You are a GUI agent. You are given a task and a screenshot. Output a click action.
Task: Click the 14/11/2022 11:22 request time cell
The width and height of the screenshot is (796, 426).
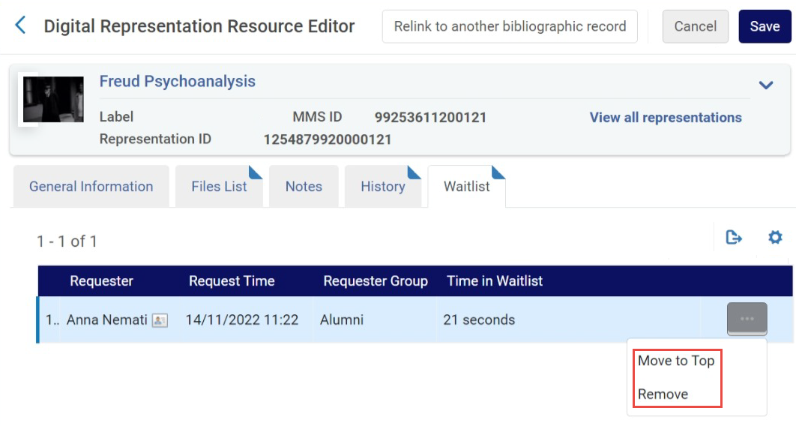click(x=241, y=320)
